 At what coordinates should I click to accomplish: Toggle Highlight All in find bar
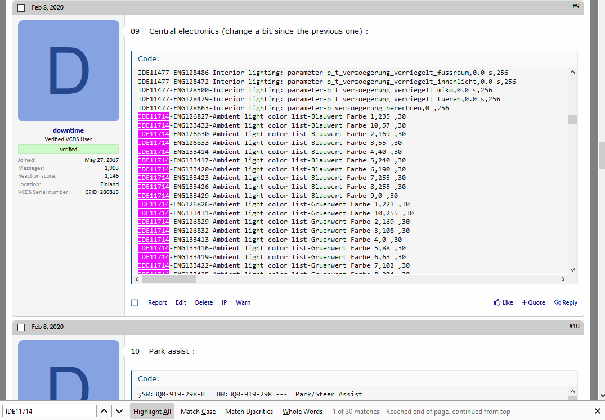point(152,412)
